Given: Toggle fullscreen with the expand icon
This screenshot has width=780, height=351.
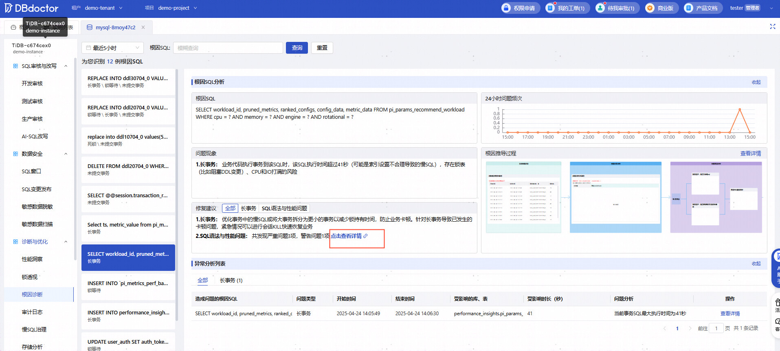Looking at the screenshot, I should coord(772,26).
